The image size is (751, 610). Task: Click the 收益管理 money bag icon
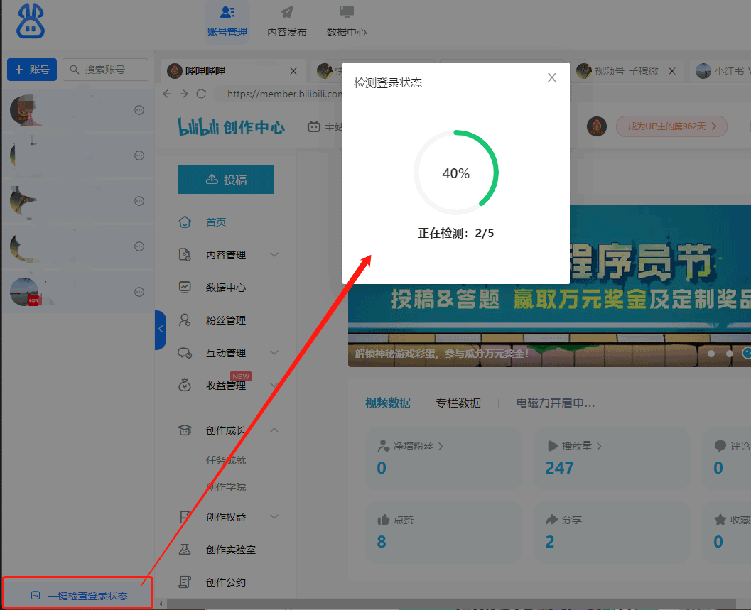point(185,386)
